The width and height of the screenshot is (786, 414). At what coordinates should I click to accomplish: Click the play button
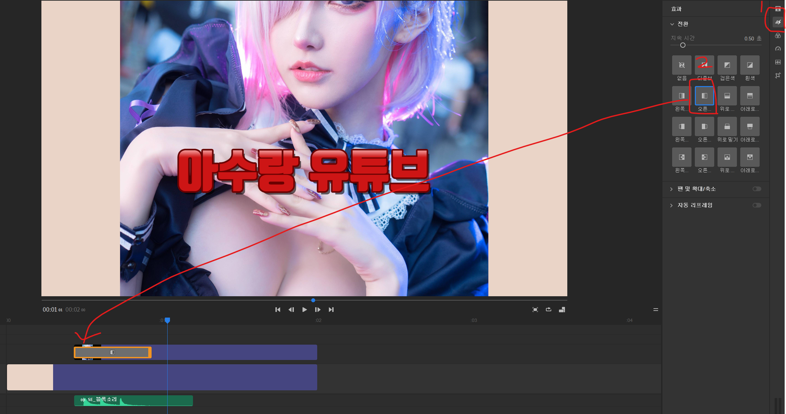tap(304, 310)
